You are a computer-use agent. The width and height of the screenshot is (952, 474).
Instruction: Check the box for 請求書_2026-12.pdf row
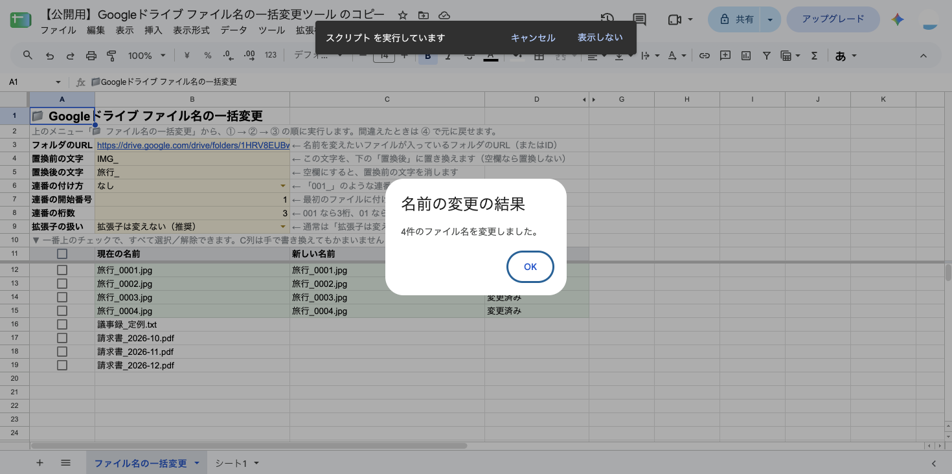pos(62,365)
